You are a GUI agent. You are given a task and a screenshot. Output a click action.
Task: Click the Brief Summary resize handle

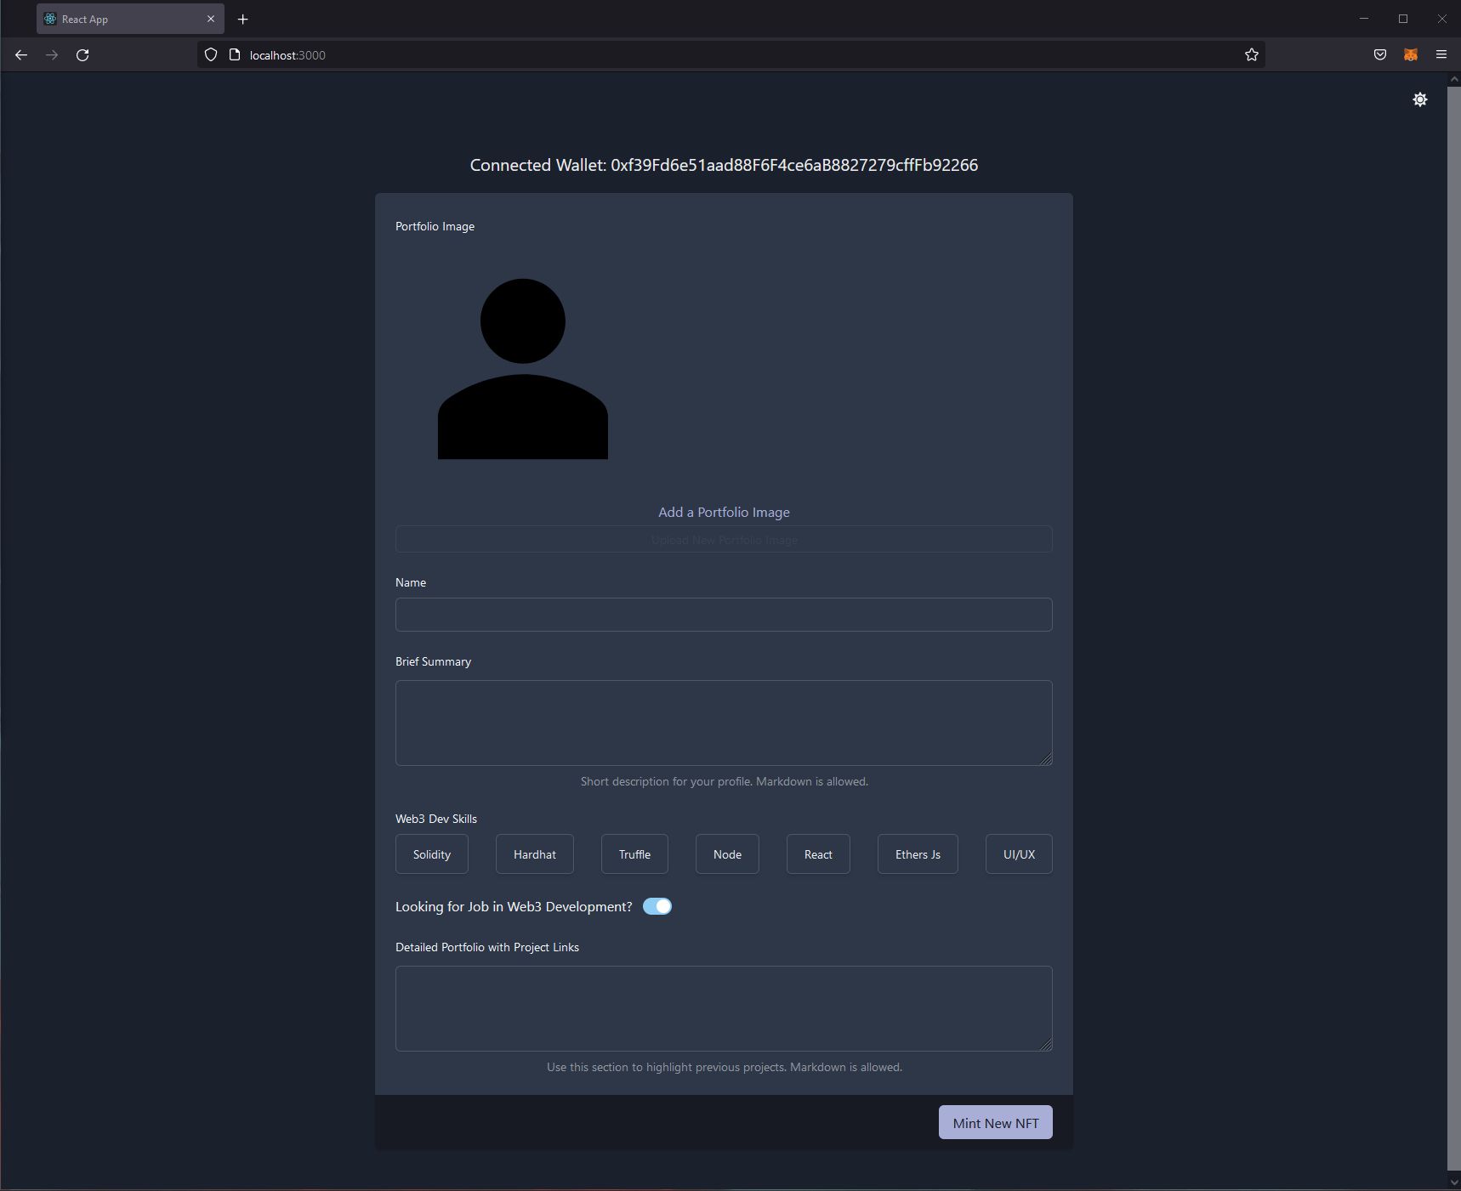tap(1046, 759)
